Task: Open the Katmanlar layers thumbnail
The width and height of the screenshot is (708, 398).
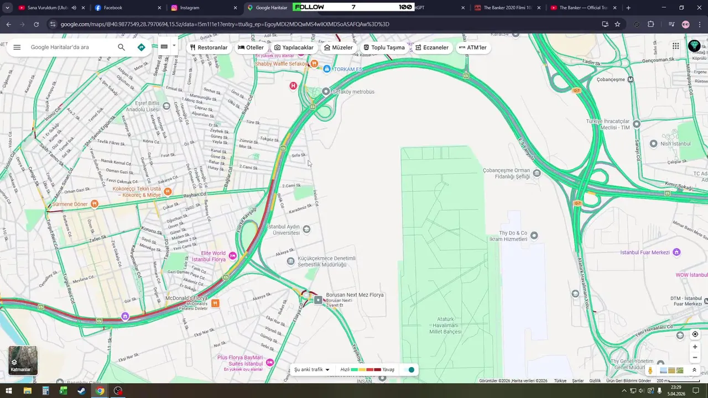Action: 23,360
